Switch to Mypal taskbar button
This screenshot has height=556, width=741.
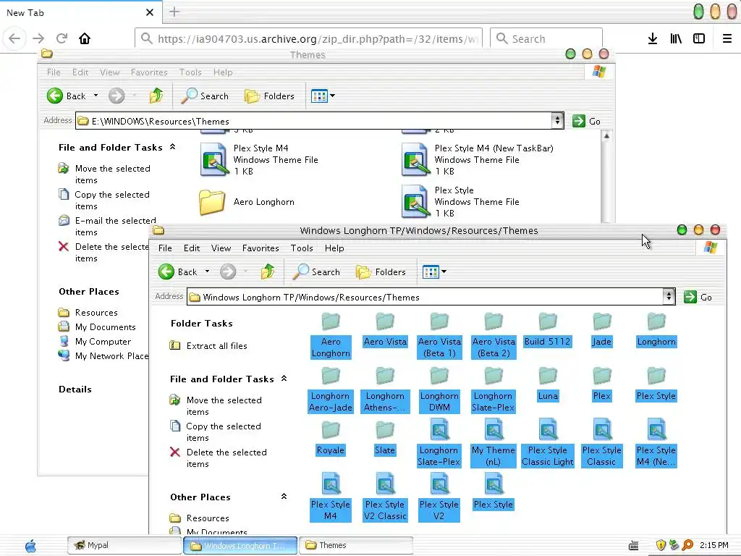124,545
